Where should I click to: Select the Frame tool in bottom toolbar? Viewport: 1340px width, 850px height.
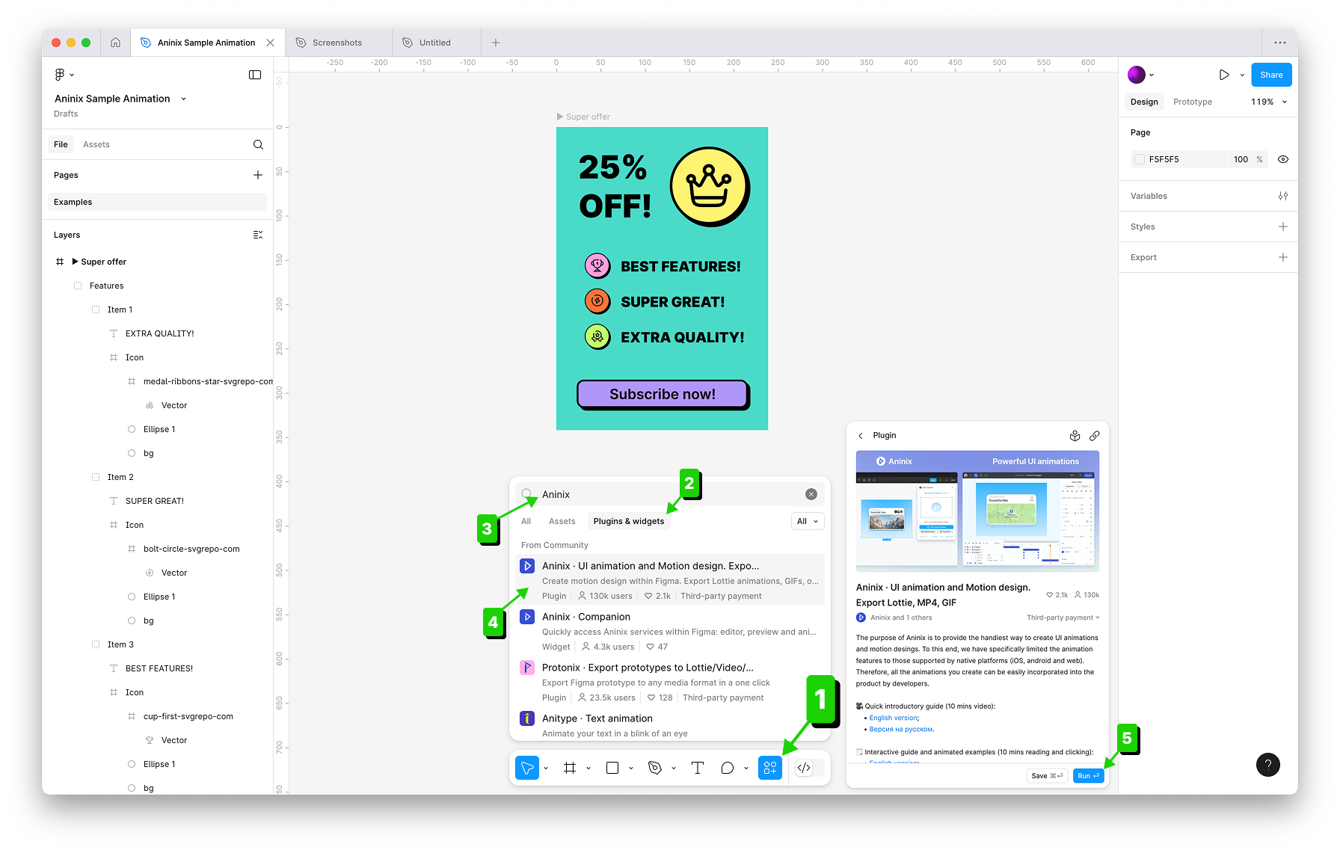point(570,768)
